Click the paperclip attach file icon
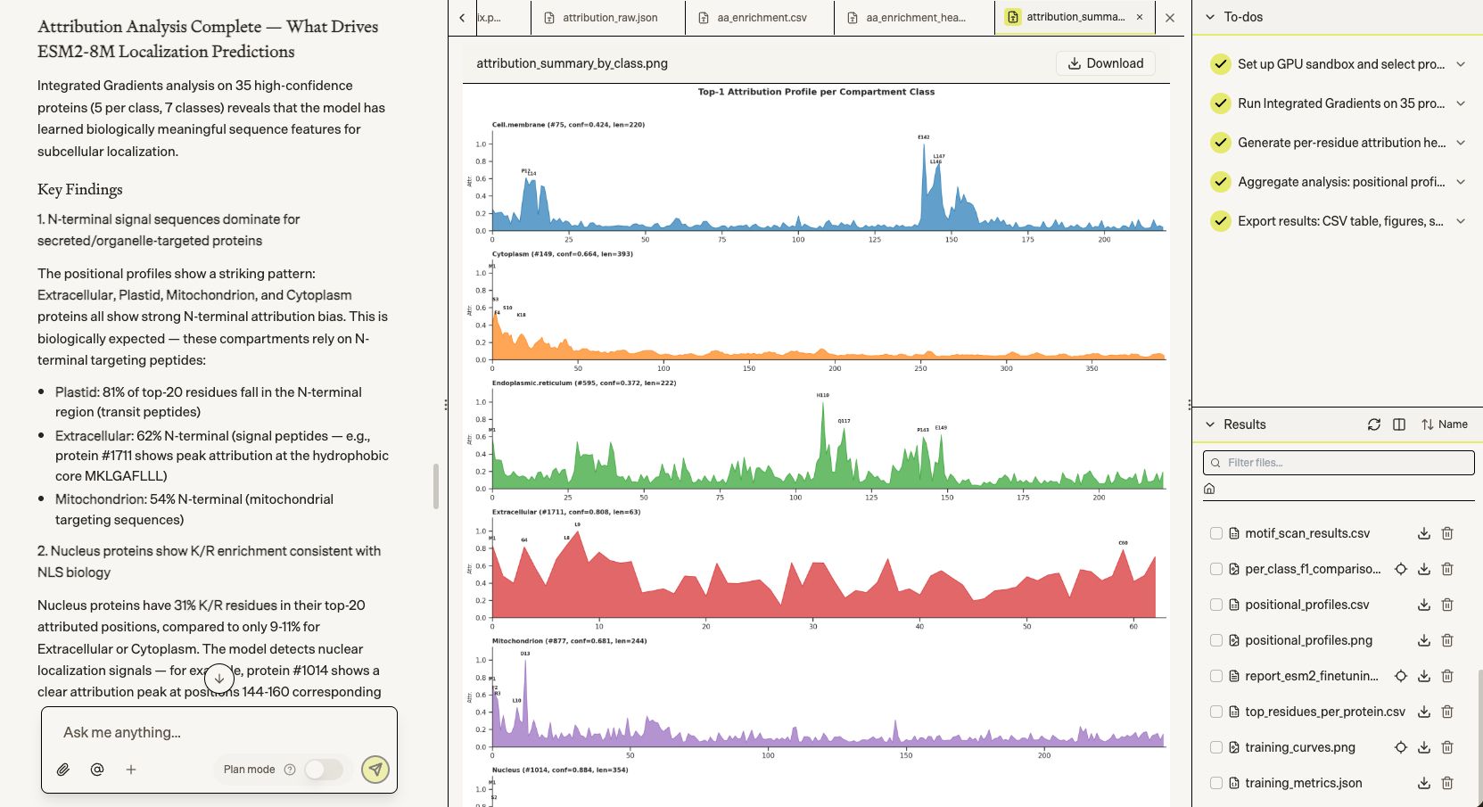 click(63, 770)
